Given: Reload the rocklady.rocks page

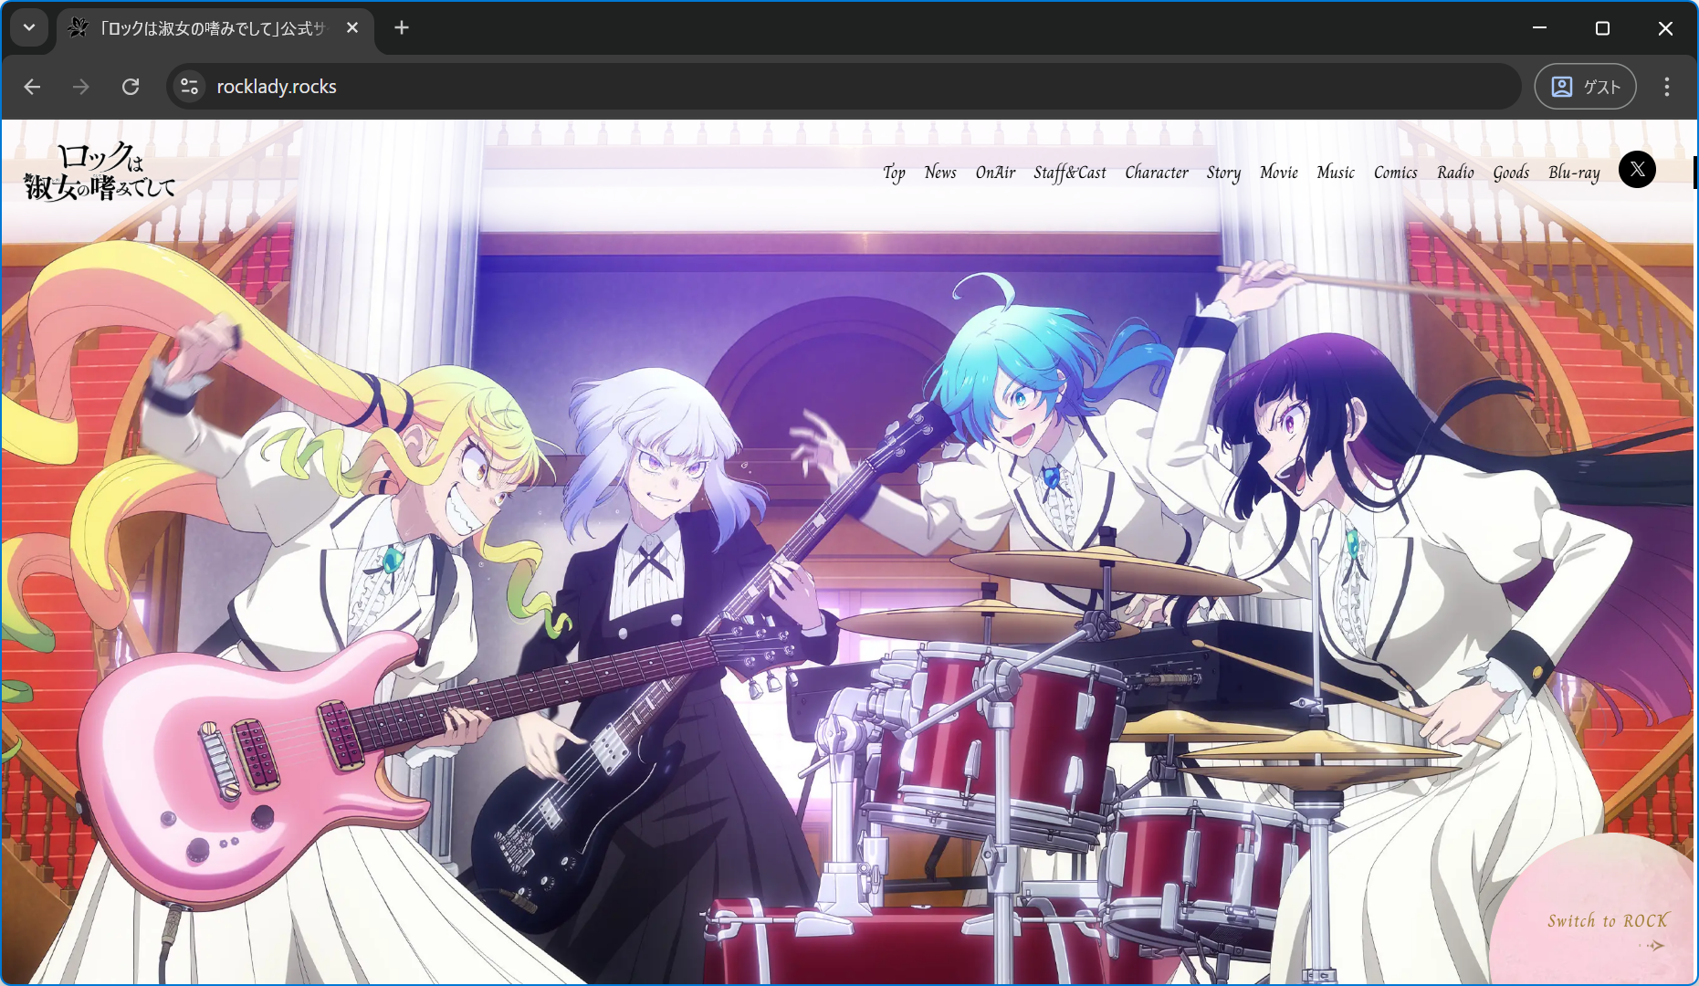Looking at the screenshot, I should (131, 87).
